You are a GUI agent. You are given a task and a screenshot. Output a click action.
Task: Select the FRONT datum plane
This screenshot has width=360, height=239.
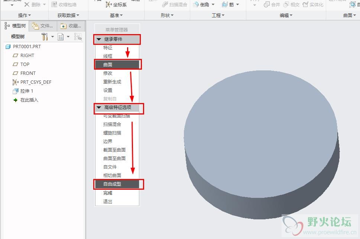[x=25, y=73]
